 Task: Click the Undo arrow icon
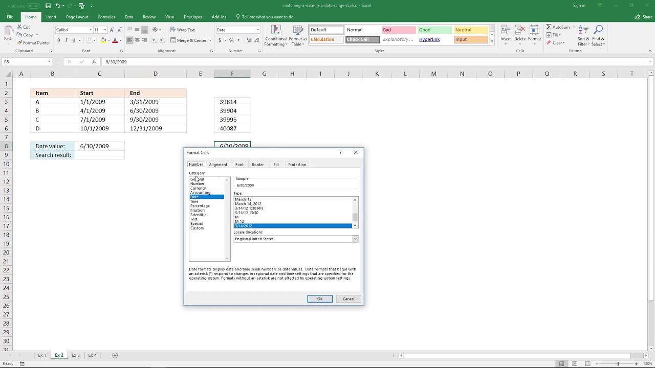[58, 6]
